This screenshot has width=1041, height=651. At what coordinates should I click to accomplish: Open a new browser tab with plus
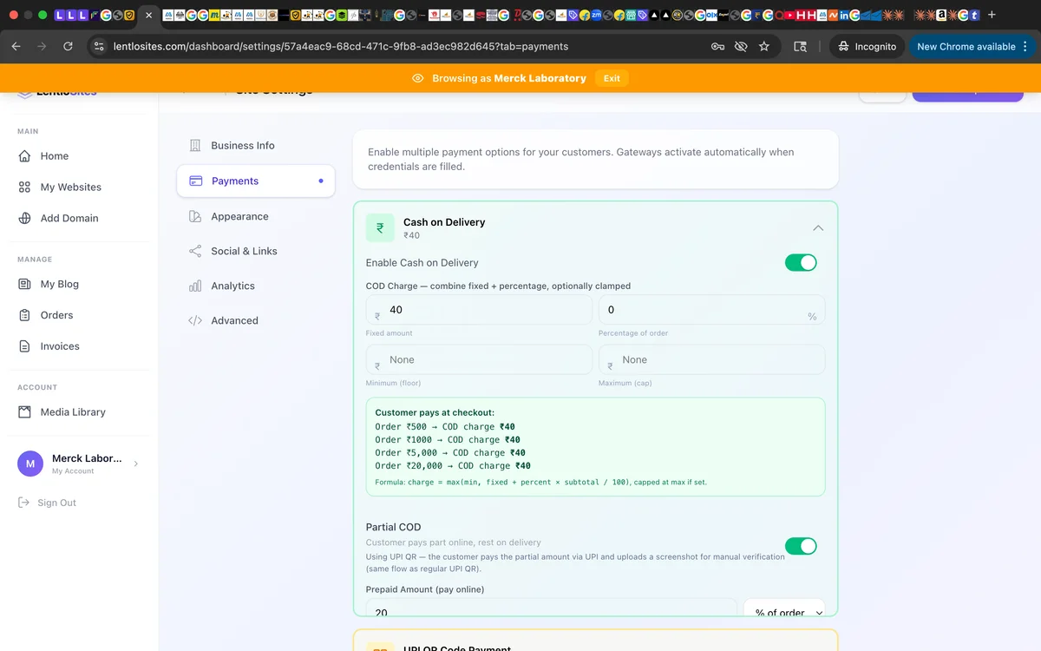[x=992, y=15]
